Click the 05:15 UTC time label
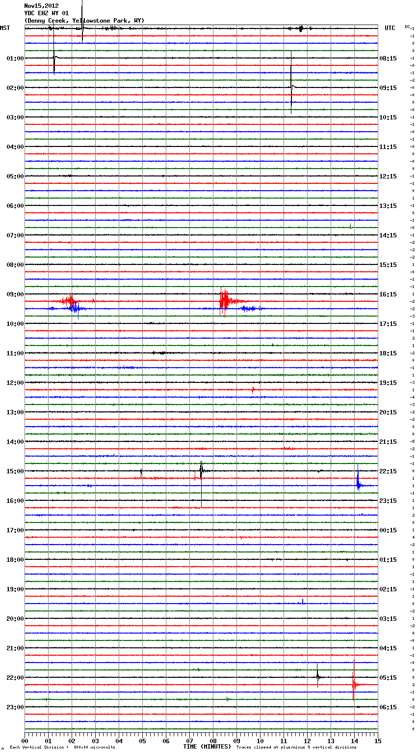417x754 pixels. coord(388,678)
